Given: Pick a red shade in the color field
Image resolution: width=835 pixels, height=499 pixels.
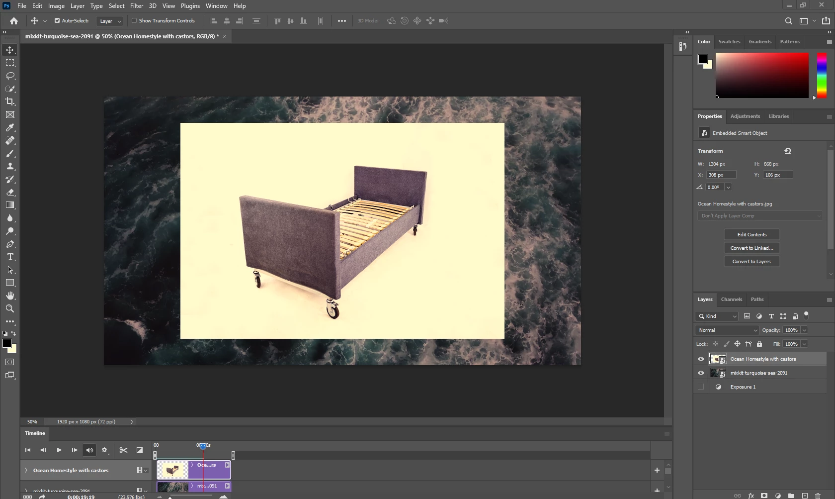Looking at the screenshot, I should click(762, 76).
